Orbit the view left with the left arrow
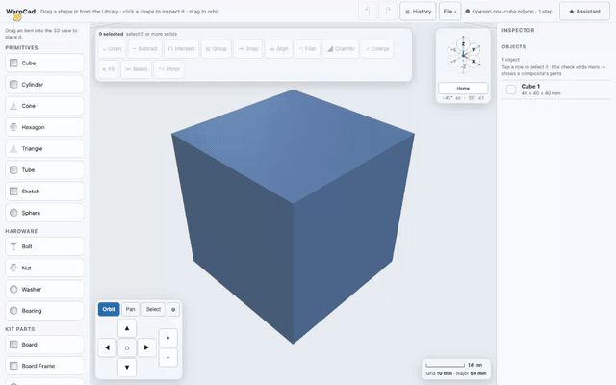Screen dimensions: 616x385 click(x=107, y=347)
